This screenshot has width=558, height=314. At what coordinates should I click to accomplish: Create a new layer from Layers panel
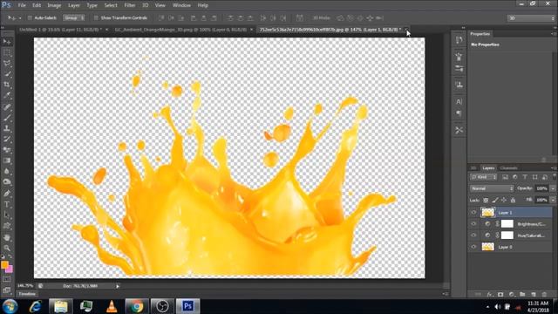[x=534, y=295]
